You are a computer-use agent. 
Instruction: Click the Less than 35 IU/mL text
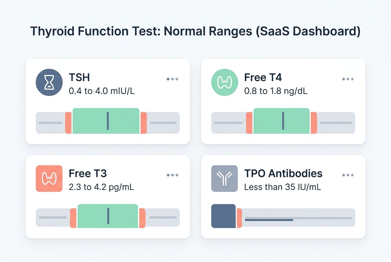(282, 187)
